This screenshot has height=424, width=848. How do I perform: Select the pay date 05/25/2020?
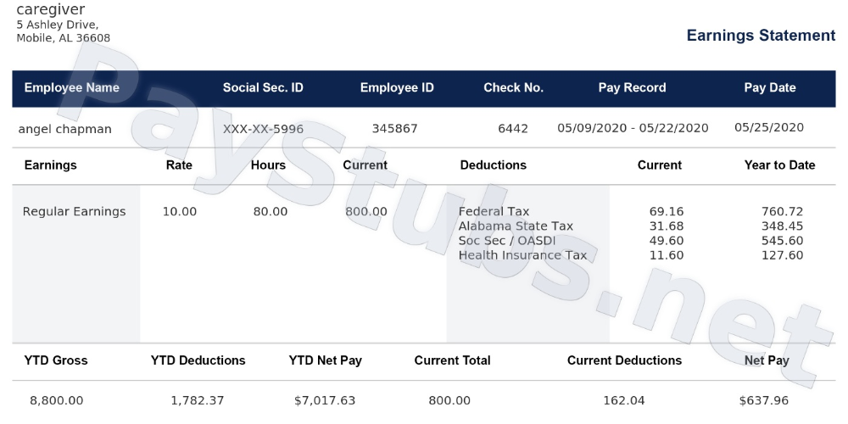(769, 128)
